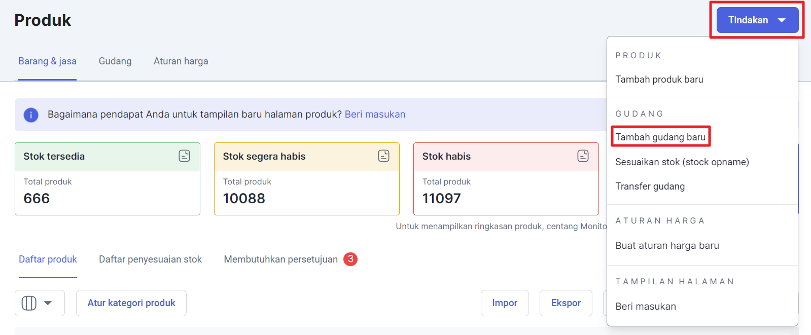Click the Stok segera habis card icon
Screen dimensions: 811x335
384,156
